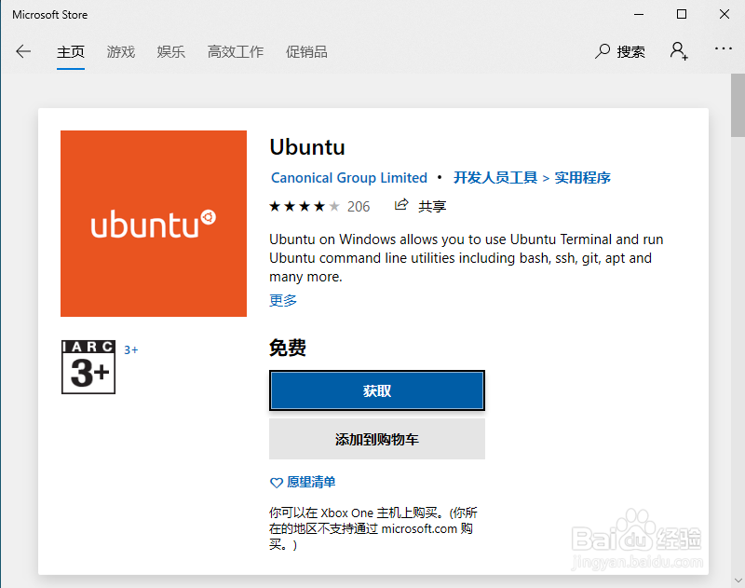The height and width of the screenshot is (588, 745).
Task: Open the 开发人员工具 category link
Action: pyautogui.click(x=495, y=178)
